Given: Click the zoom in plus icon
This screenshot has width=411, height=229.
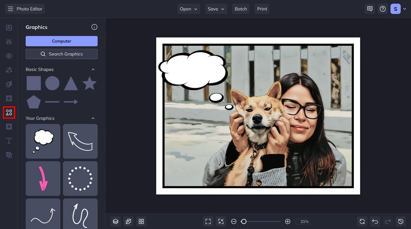Looking at the screenshot, I should point(287,222).
